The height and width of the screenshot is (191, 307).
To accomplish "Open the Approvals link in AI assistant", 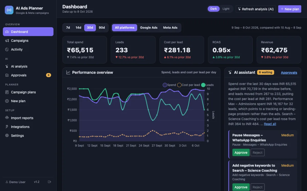I will [x=289, y=73].
